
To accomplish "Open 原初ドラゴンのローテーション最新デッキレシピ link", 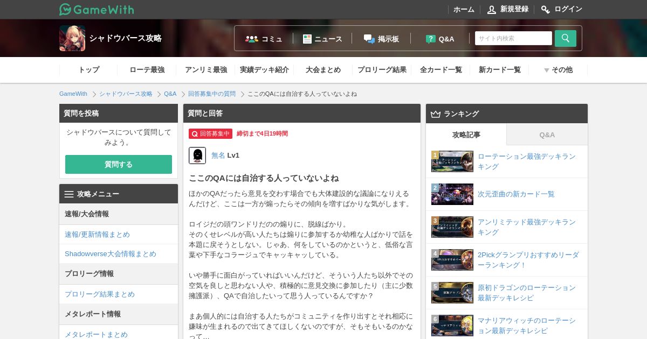I will (527, 293).
